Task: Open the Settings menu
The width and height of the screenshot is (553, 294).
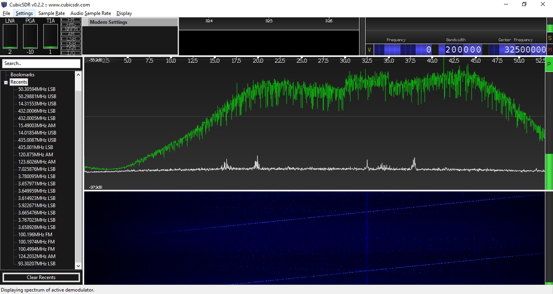Action: (x=24, y=13)
